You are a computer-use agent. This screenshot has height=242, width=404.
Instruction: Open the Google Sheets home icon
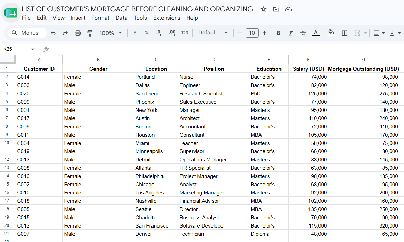(11, 13)
